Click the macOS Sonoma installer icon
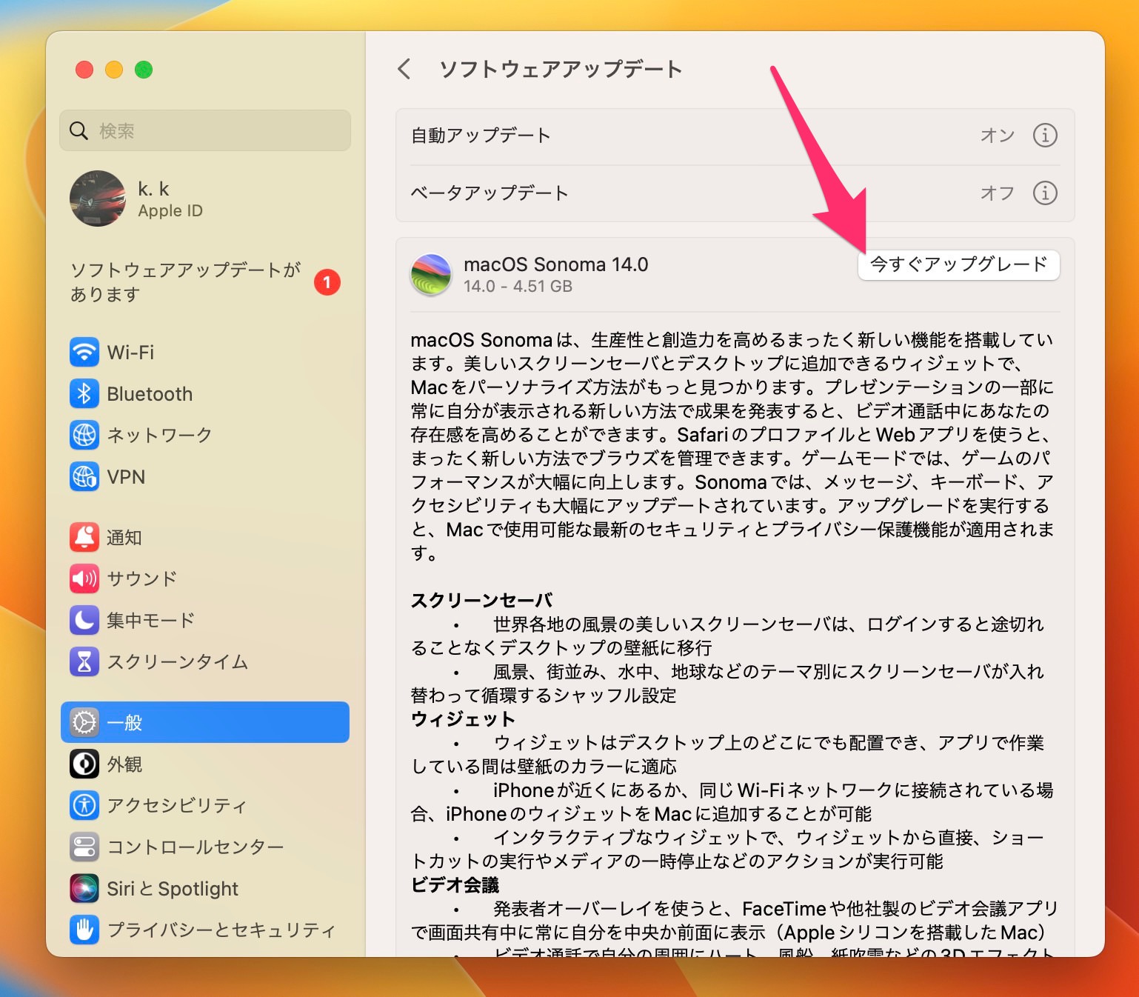 pos(431,274)
